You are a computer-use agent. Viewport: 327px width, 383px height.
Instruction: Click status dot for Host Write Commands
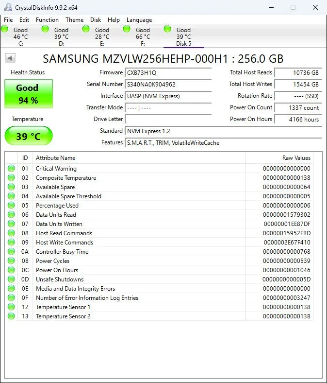[11, 242]
